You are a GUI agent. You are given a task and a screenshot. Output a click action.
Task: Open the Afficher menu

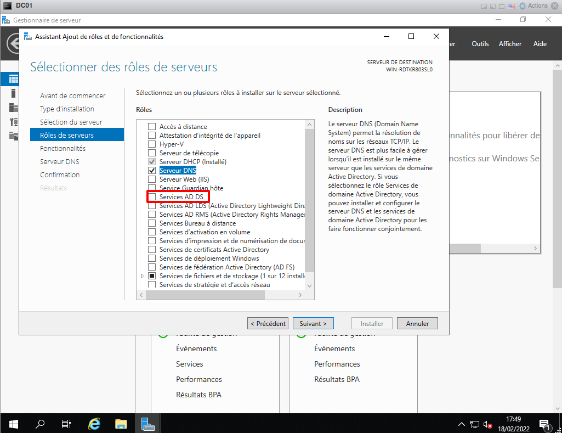[x=510, y=44]
